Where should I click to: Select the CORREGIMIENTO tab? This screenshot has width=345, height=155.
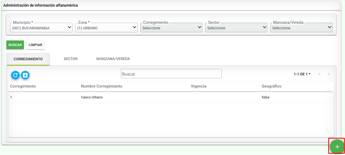click(28, 59)
